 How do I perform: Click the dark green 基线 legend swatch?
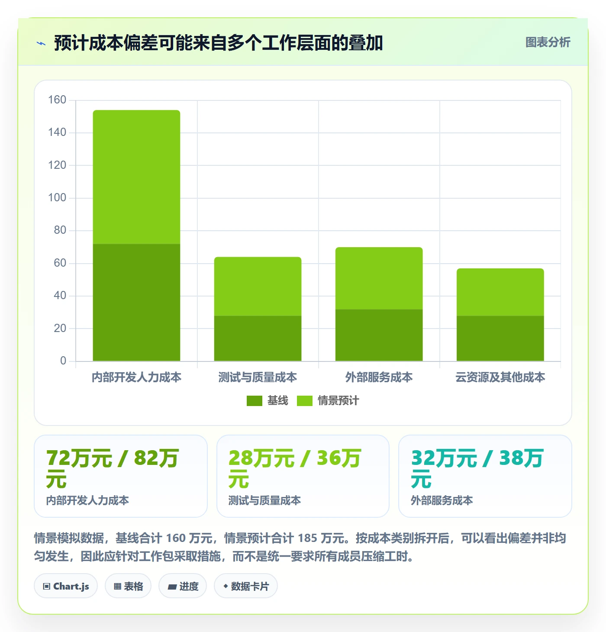coord(255,401)
